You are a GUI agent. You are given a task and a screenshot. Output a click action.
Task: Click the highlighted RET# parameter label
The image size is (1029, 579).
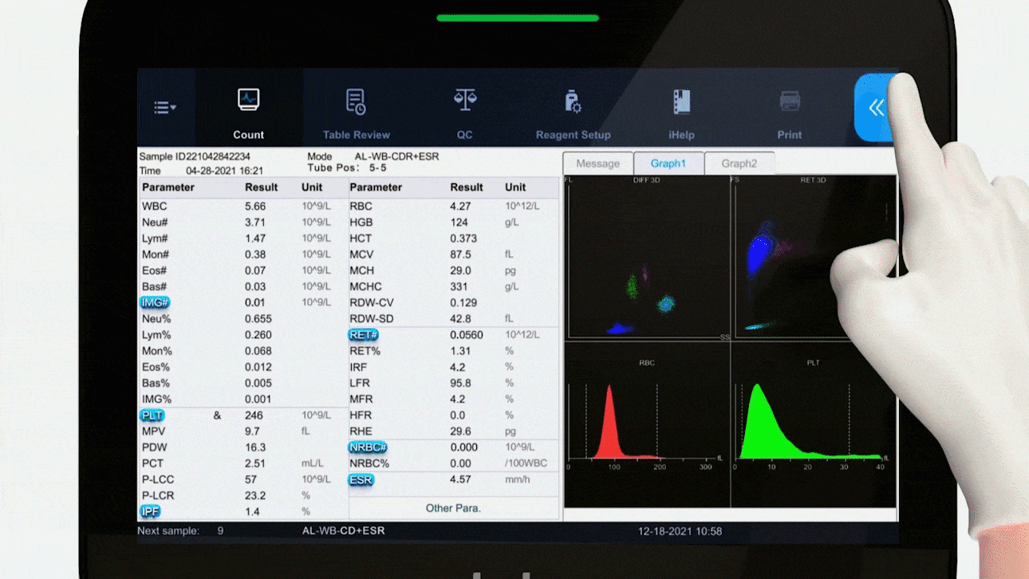coord(363,335)
